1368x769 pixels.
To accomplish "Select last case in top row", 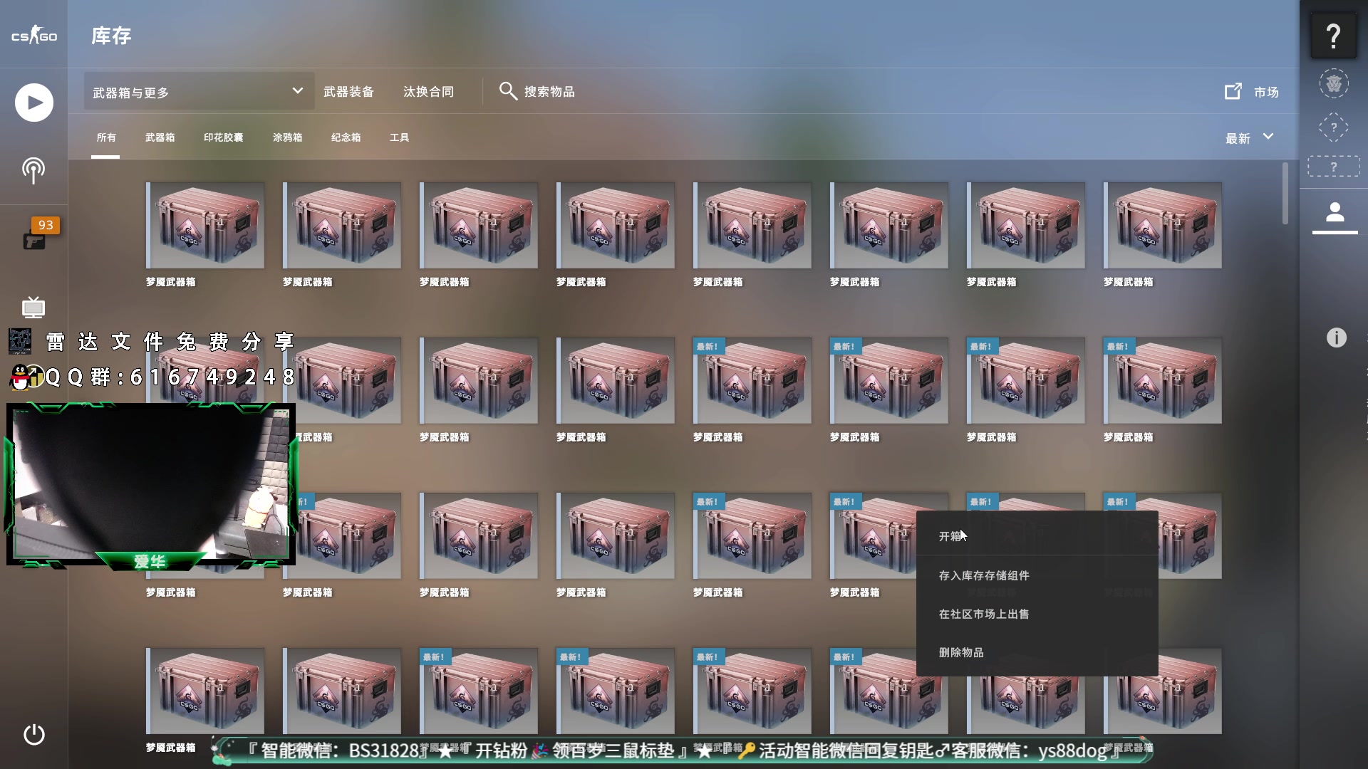I will [x=1163, y=225].
